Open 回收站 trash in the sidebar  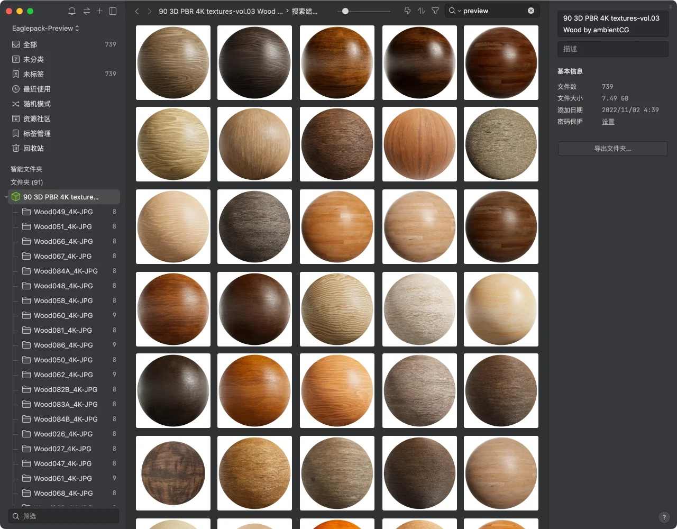coord(63,148)
